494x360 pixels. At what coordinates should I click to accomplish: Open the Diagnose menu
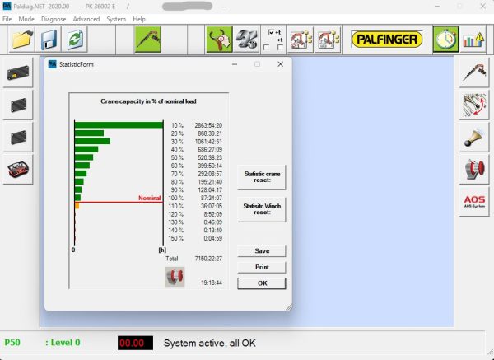[x=54, y=18]
